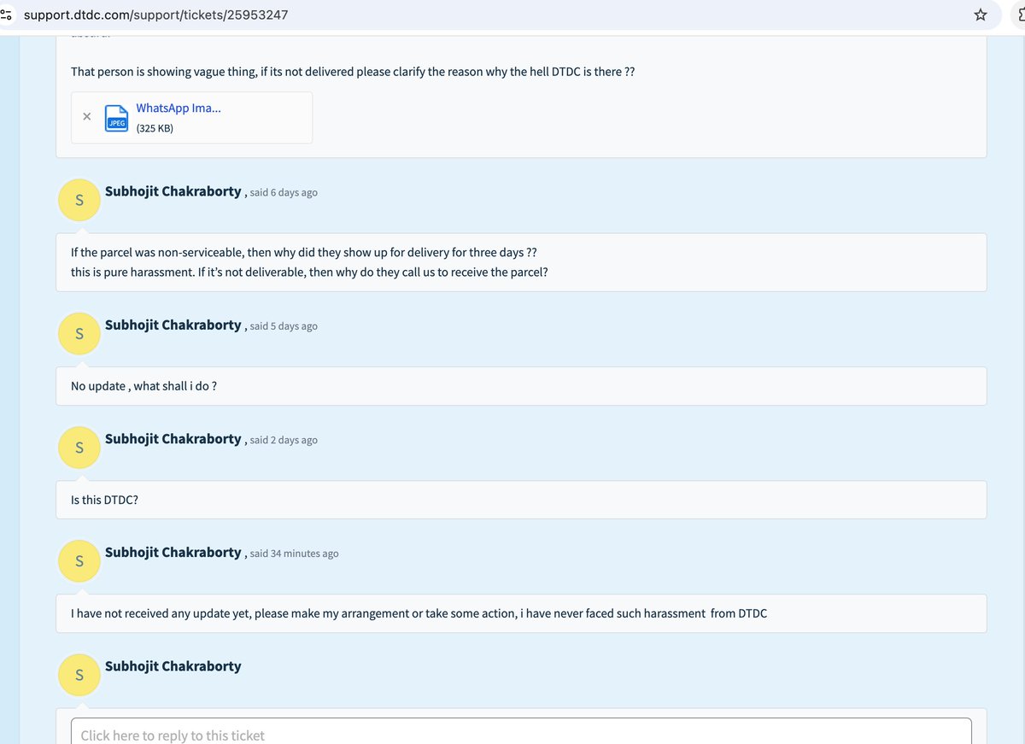
Task: Click the site settings icon in address bar
Action: (7, 15)
